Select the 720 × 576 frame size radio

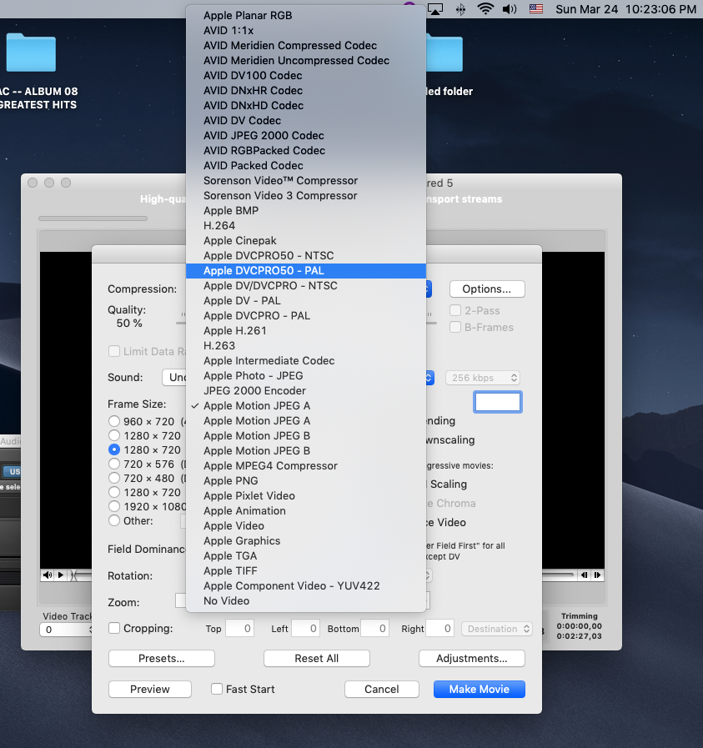[x=114, y=464]
